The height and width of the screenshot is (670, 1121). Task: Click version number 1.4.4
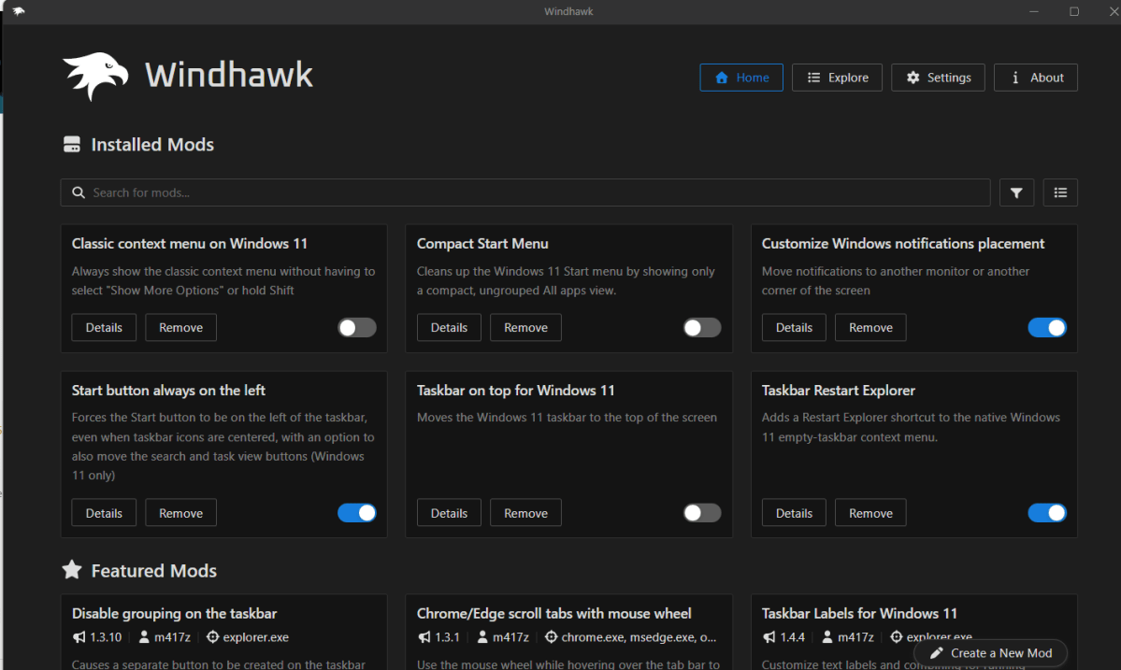pyautogui.click(x=792, y=637)
